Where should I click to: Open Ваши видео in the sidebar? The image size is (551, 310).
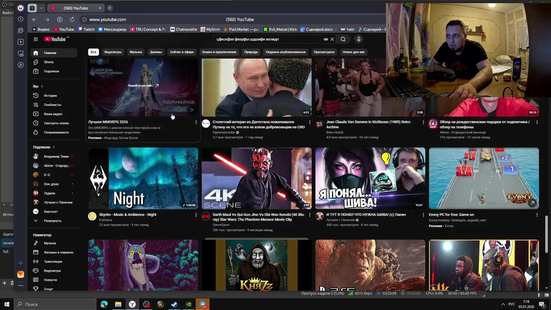pos(54,114)
